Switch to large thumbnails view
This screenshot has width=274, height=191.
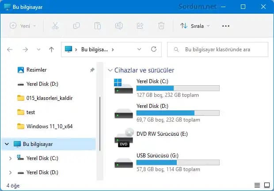pyautogui.click(x=267, y=185)
